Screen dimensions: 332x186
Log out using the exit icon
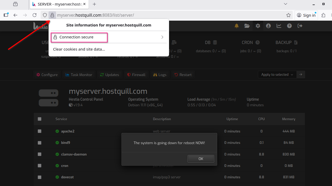click(300, 26)
